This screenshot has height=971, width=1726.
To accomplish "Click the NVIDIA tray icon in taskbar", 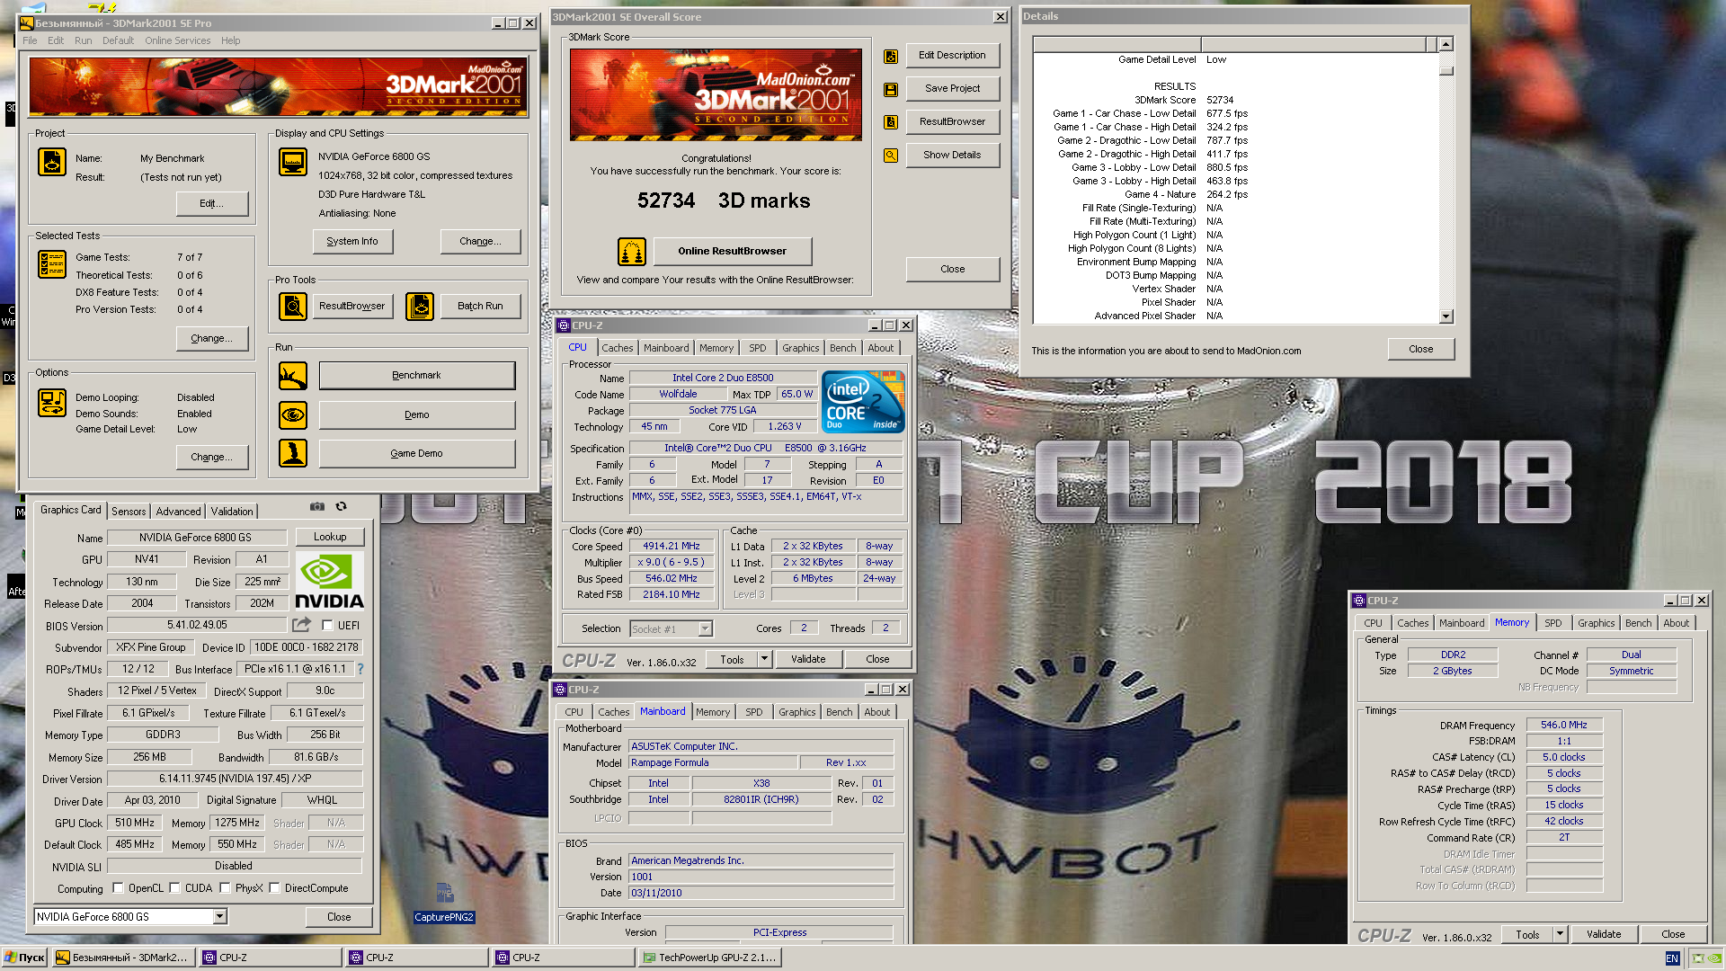I will (1714, 958).
